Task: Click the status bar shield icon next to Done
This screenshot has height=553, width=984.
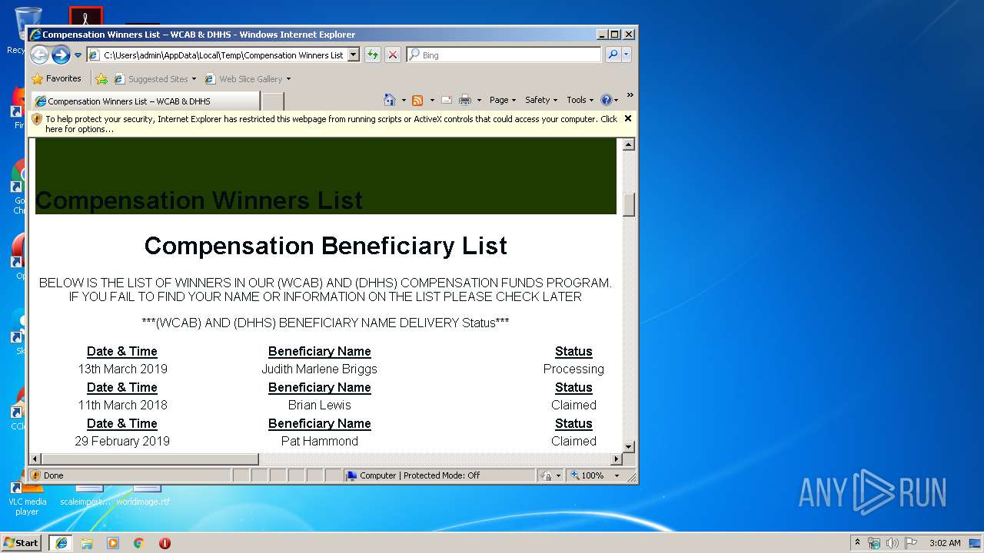Action: [x=35, y=475]
